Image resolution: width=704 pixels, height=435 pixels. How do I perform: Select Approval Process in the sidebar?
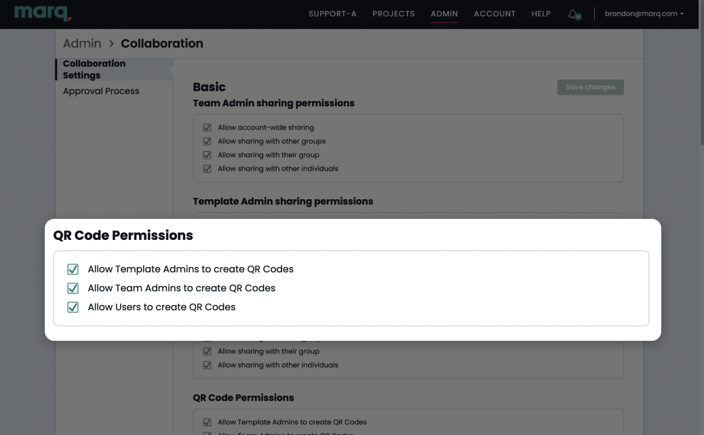tap(100, 91)
